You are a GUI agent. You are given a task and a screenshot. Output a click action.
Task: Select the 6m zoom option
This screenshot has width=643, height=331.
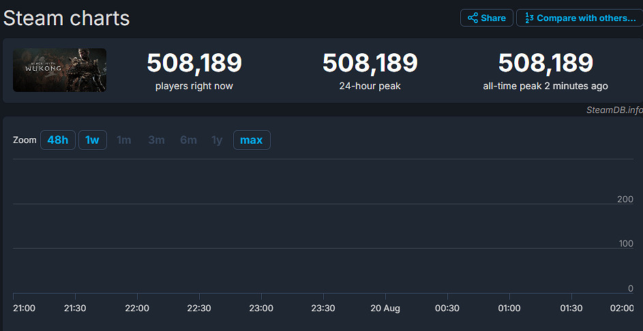(x=188, y=140)
